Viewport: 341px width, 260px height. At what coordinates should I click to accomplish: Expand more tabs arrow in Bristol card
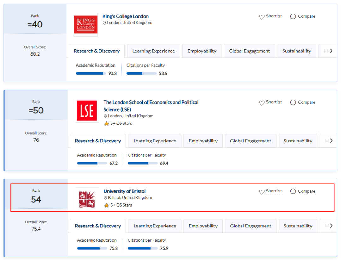[331, 226]
